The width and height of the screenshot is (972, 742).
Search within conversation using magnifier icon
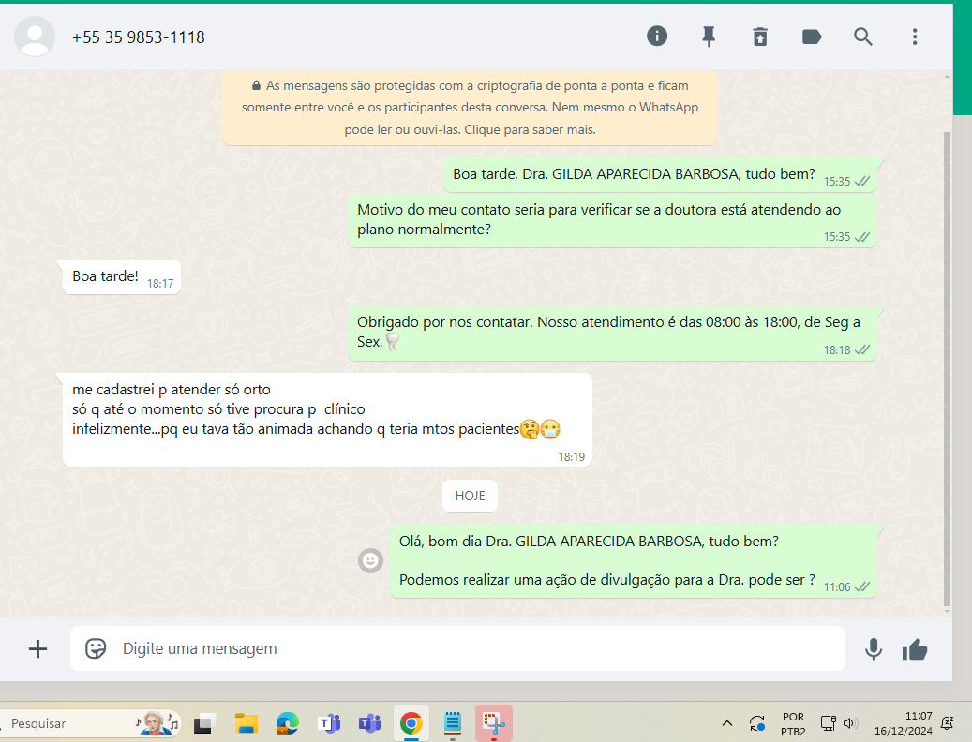863,37
